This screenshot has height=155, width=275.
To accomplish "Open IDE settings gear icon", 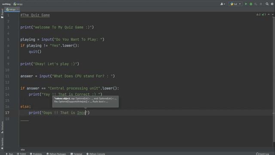I will coord(272,4).
